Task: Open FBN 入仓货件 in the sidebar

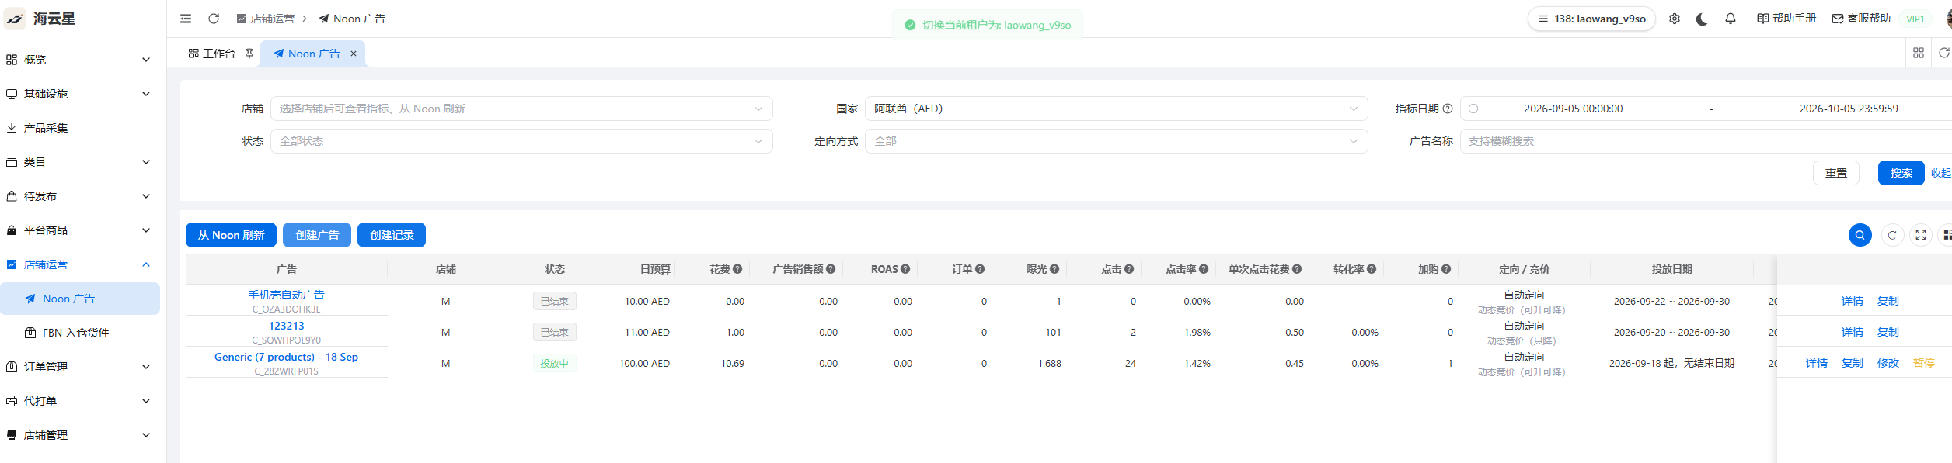Action: pyautogui.click(x=78, y=333)
